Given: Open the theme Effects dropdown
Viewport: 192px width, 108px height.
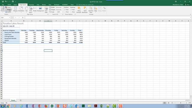Looking at the screenshot, I should [x=8, y=12].
